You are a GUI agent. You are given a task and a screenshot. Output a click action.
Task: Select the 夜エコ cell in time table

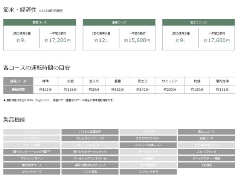point(142,81)
